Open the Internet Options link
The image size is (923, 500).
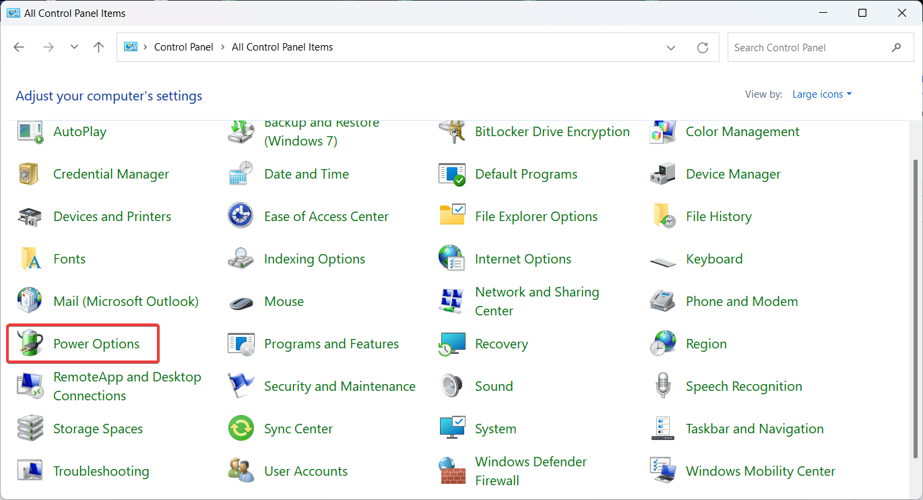[523, 259]
